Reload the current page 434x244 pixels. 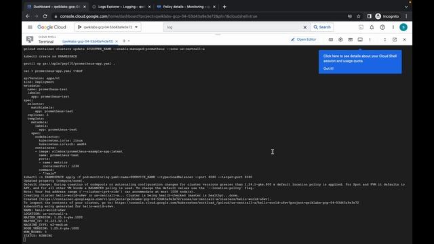click(x=45, y=16)
